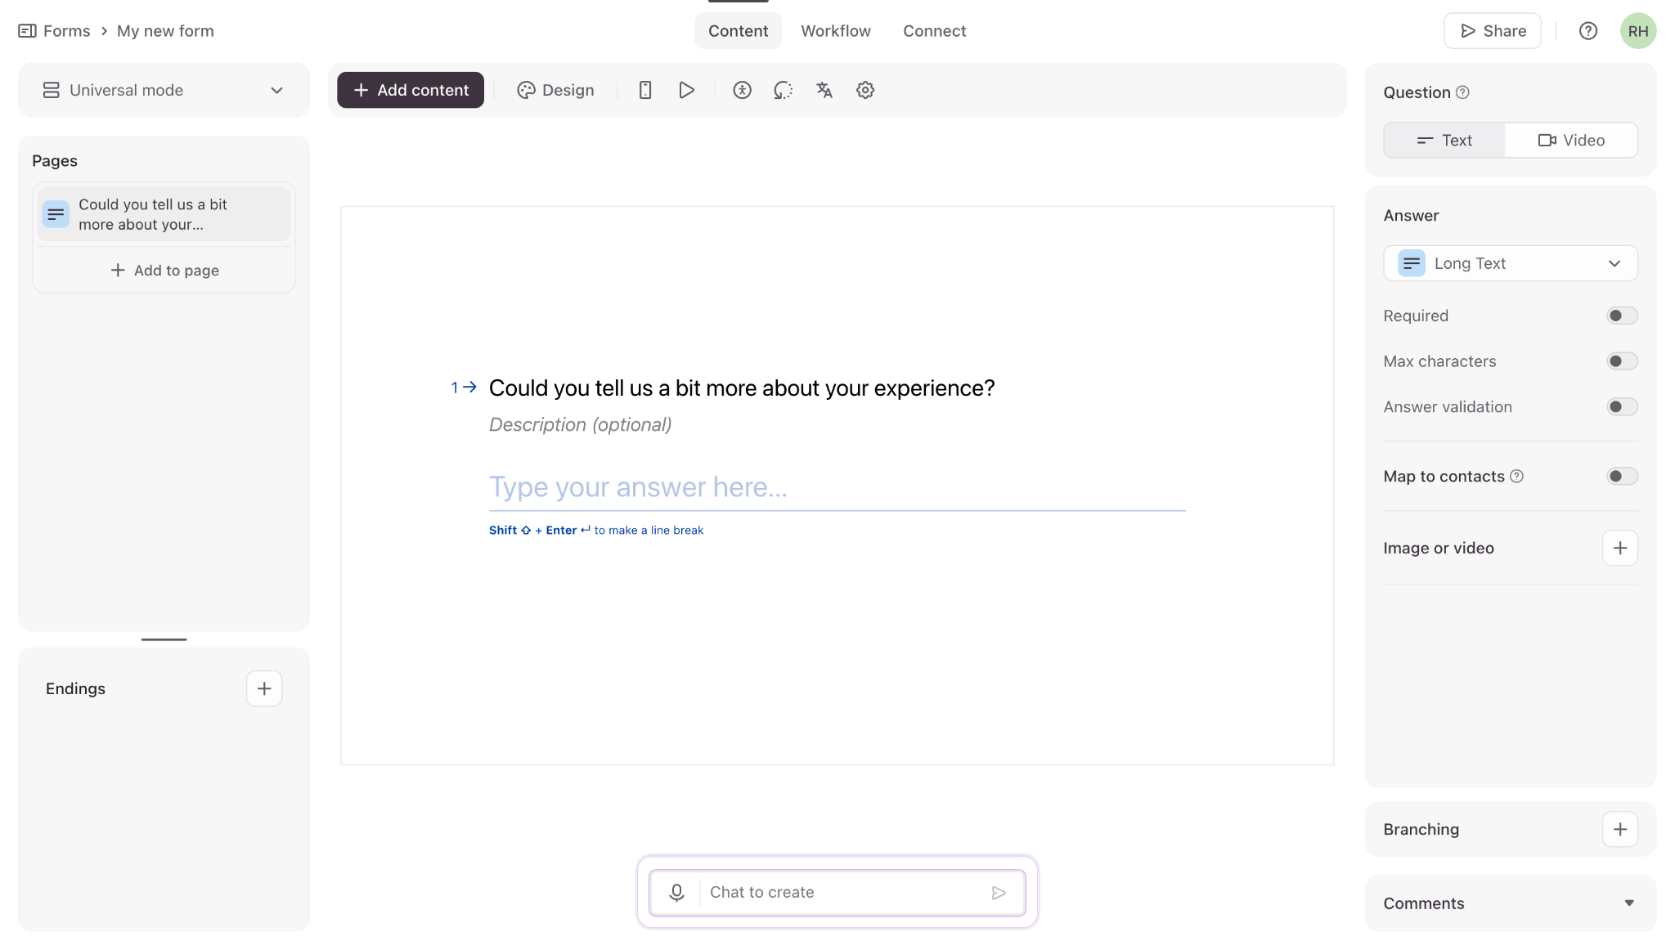Select the Video question type tab
The height and width of the screenshot is (950, 1675).
coord(1570,141)
